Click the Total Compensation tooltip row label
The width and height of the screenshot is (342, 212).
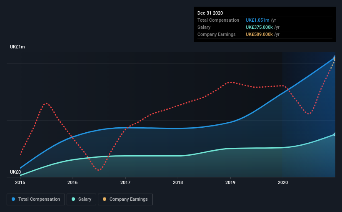(x=218, y=20)
